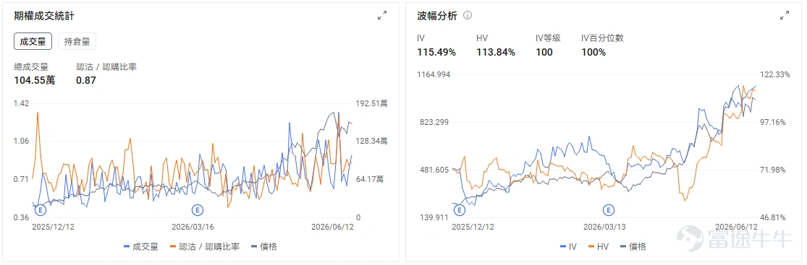Expand the 波幅分析 chart to fullscreen
The height and width of the screenshot is (265, 807).
click(785, 16)
